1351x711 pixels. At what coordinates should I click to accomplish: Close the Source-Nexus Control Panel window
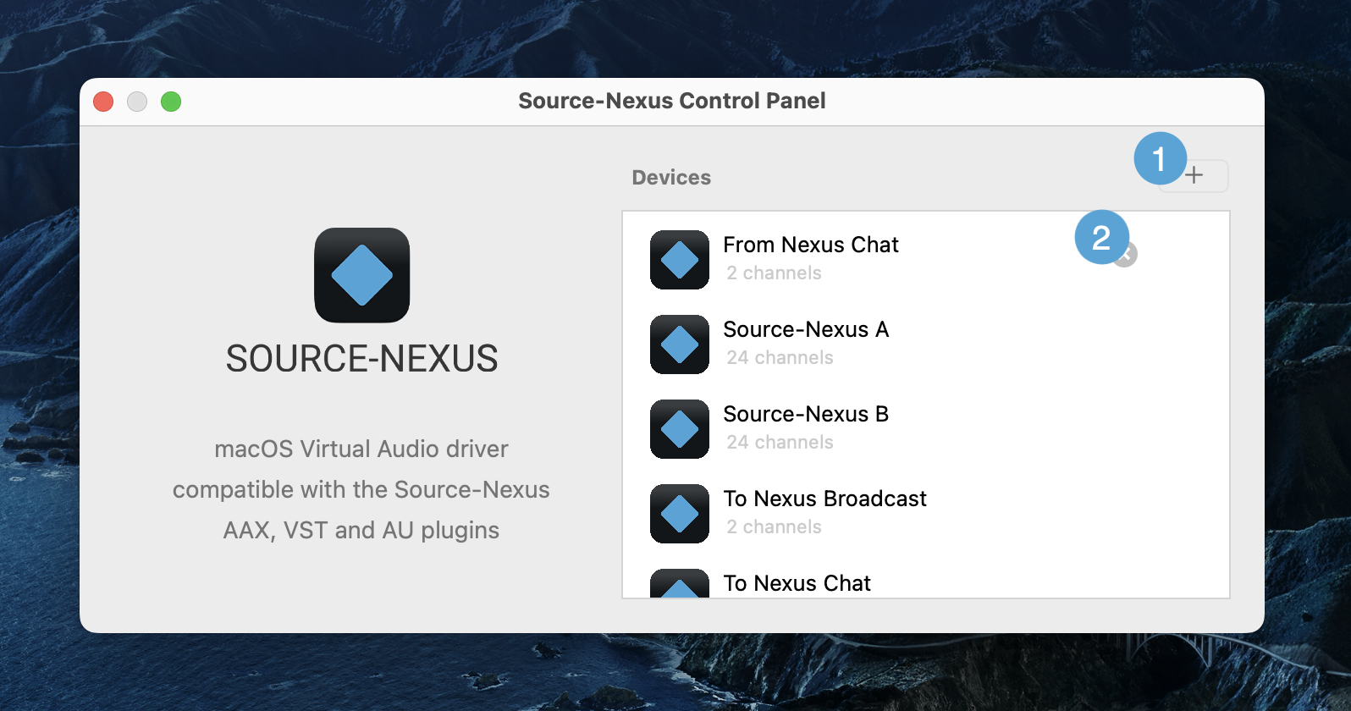(x=103, y=102)
